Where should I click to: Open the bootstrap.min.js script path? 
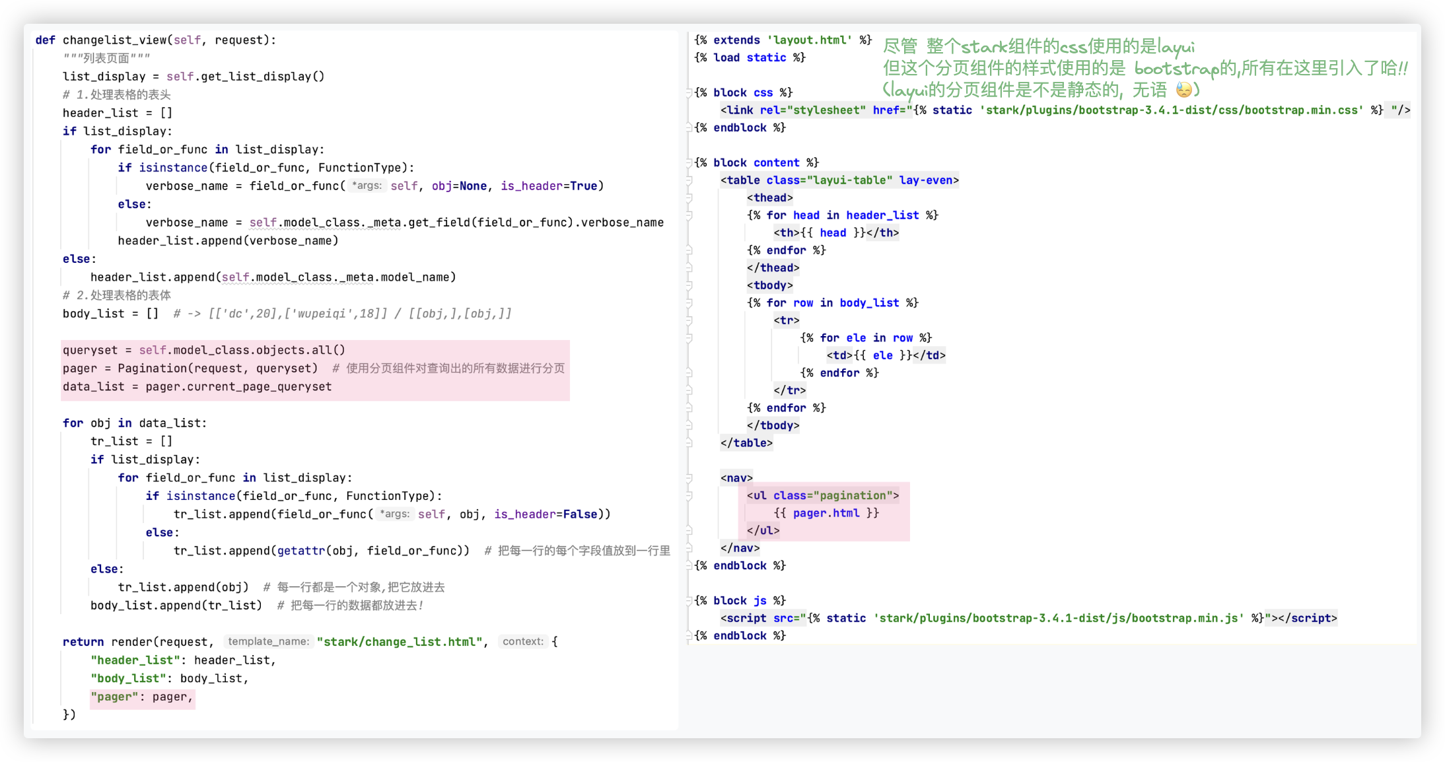[x=1058, y=618]
